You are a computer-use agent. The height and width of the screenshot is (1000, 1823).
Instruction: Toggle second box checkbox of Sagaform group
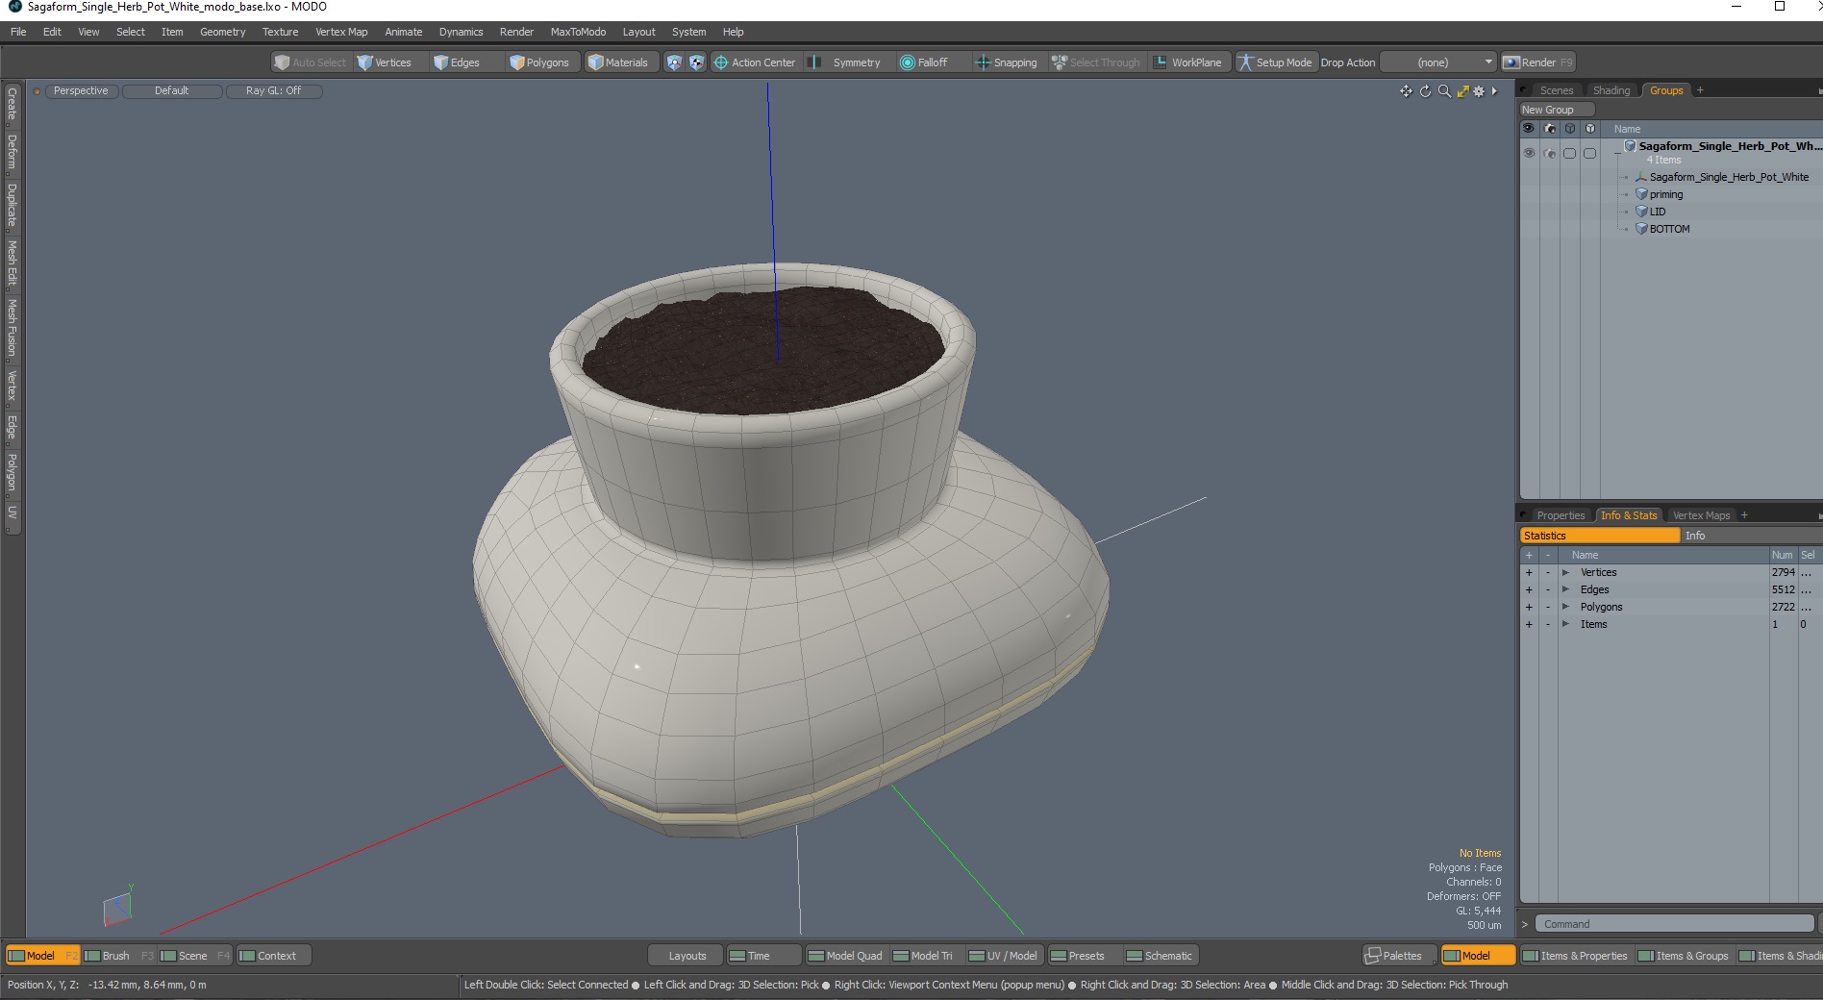tap(1589, 153)
